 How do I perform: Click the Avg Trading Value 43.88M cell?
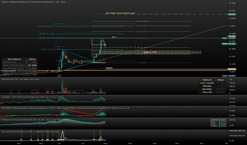(32, 68)
